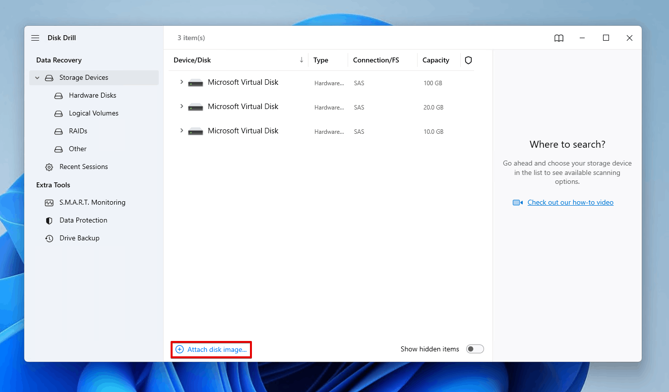Open the help book icon

[559, 38]
